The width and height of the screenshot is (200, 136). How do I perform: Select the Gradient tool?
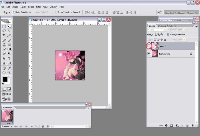[x=9, y=49]
